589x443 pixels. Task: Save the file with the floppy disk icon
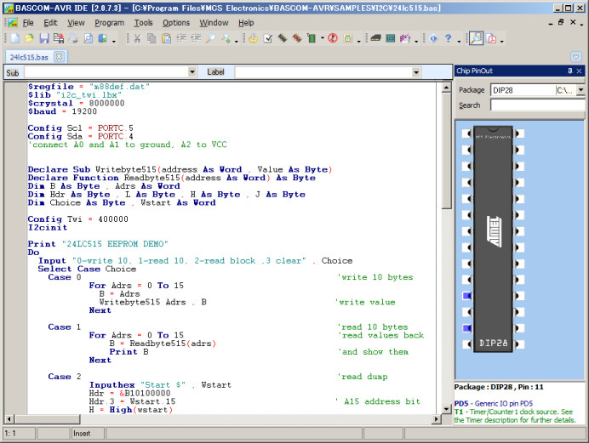click(x=44, y=38)
